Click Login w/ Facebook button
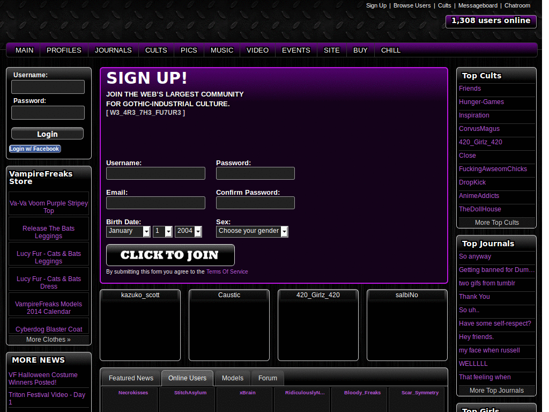The image size is (549, 412). 35,149
